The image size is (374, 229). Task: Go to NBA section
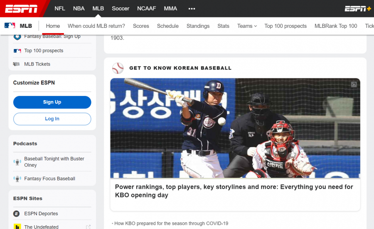pyautogui.click(x=79, y=9)
